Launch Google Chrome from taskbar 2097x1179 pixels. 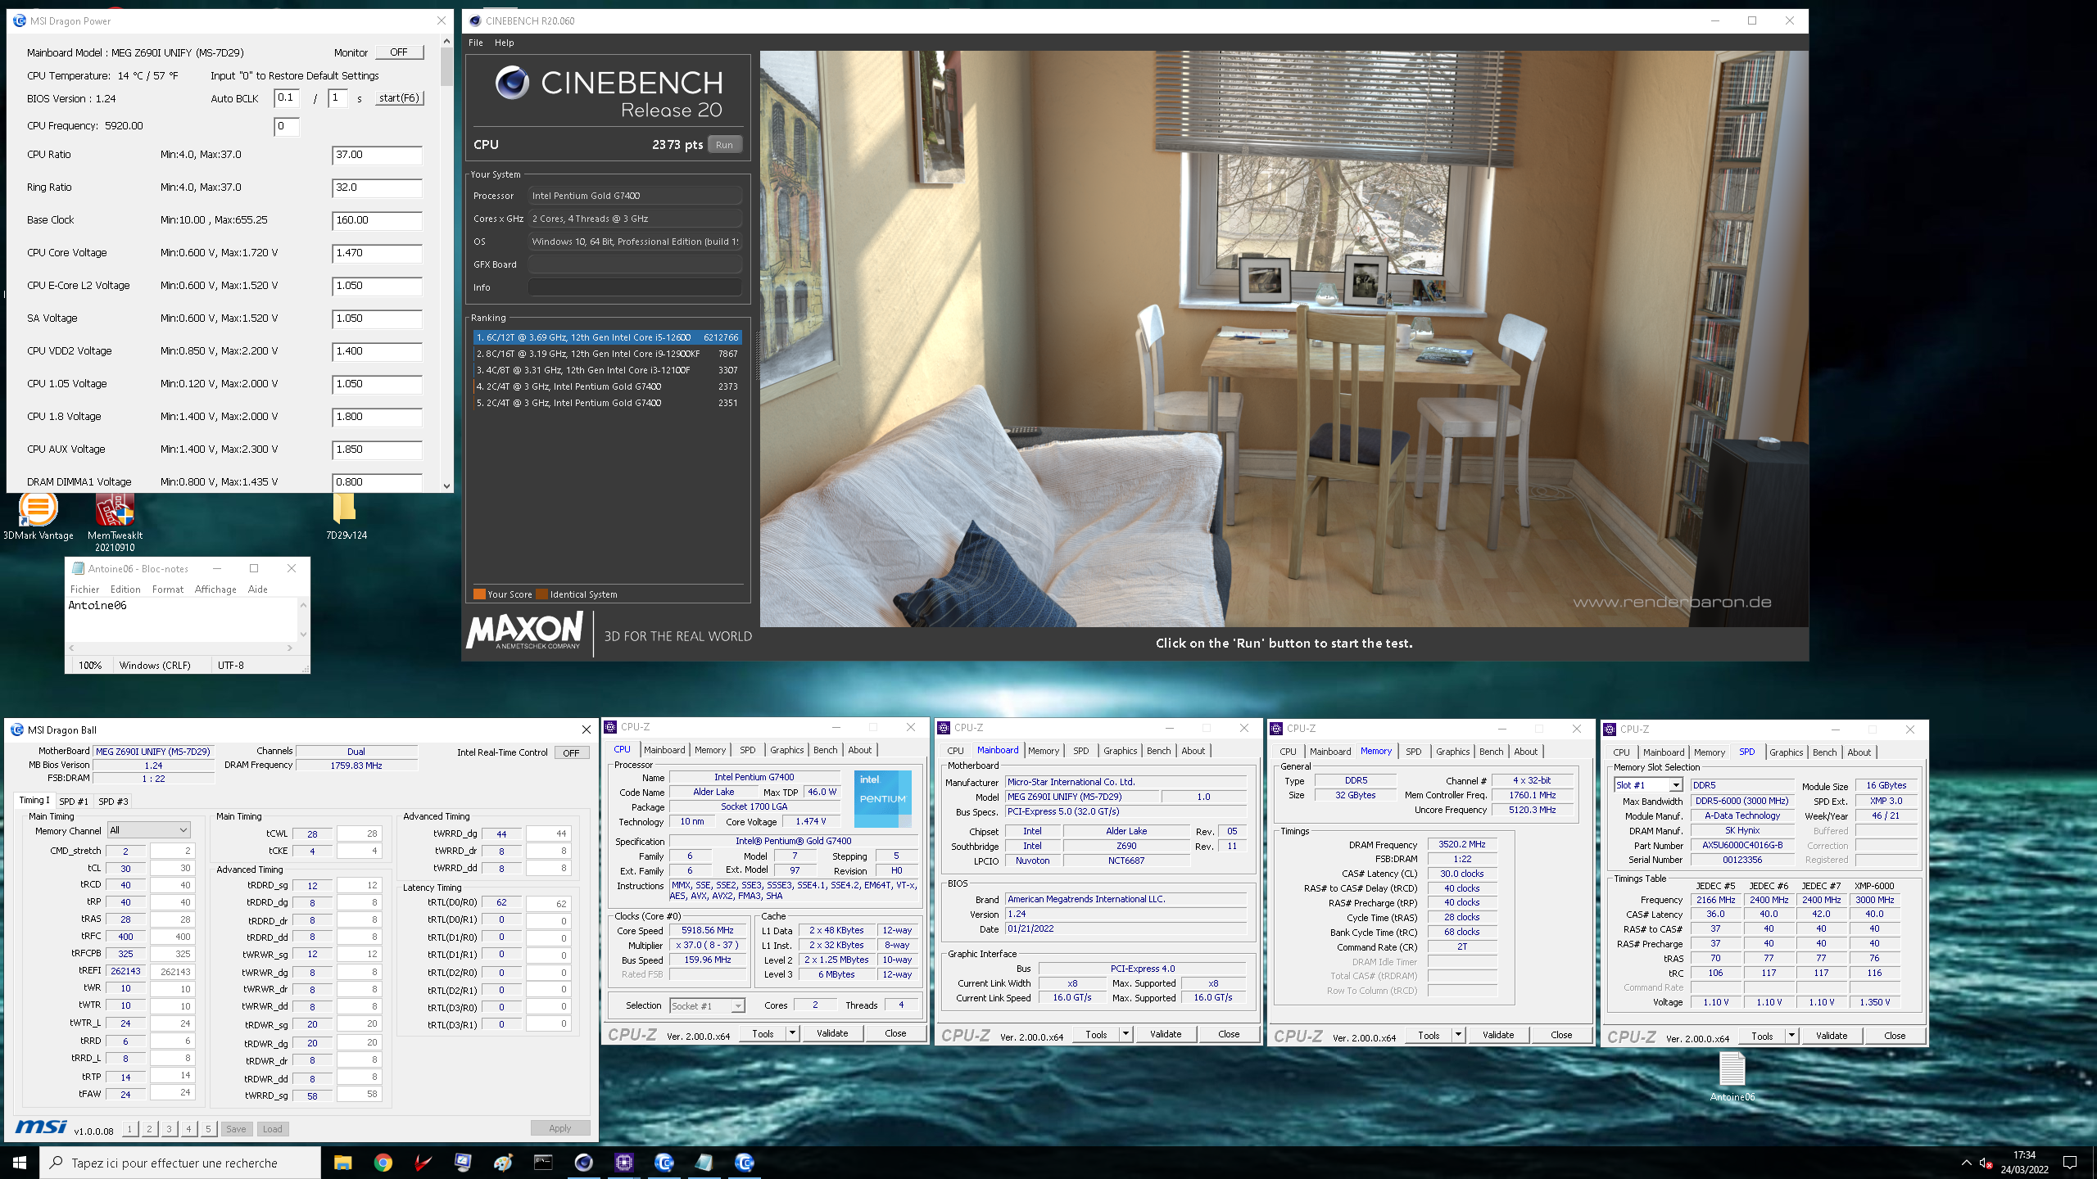[x=383, y=1163]
